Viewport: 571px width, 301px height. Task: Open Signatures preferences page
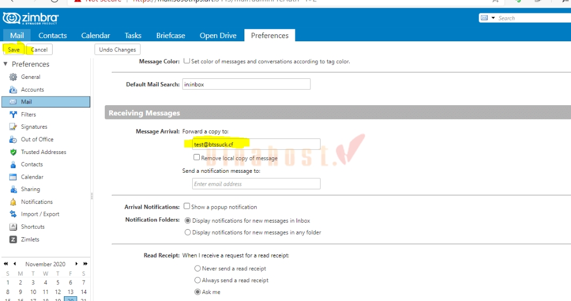pos(34,127)
